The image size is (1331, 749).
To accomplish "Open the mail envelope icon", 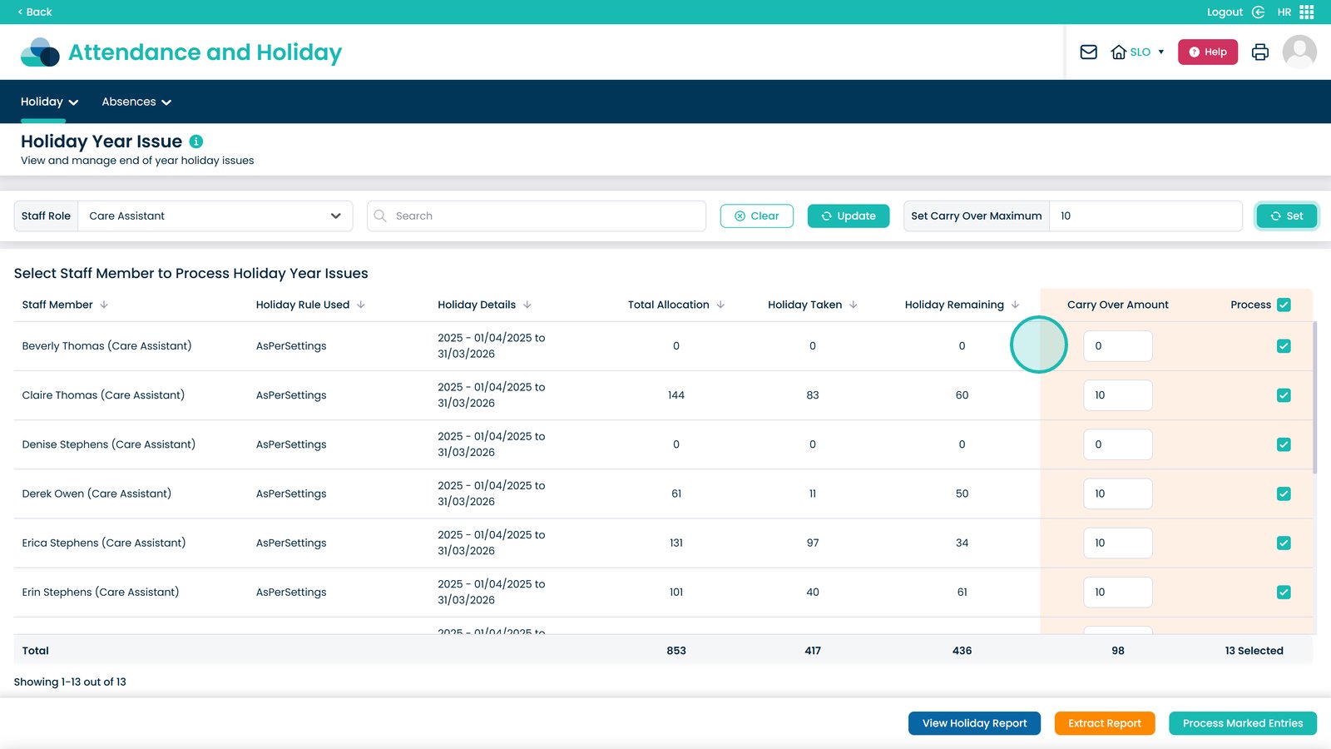I will 1088,52.
